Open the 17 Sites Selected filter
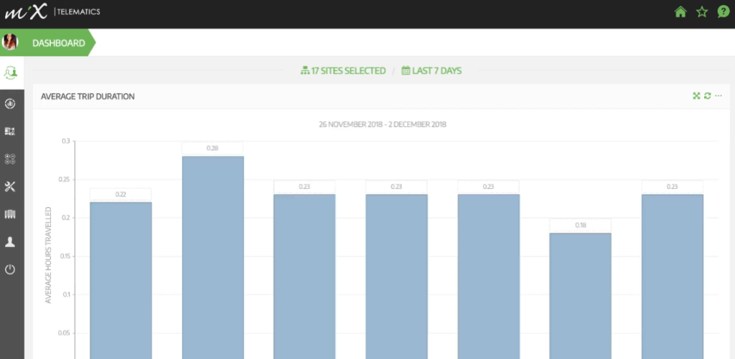This screenshot has width=735, height=359. pos(343,70)
